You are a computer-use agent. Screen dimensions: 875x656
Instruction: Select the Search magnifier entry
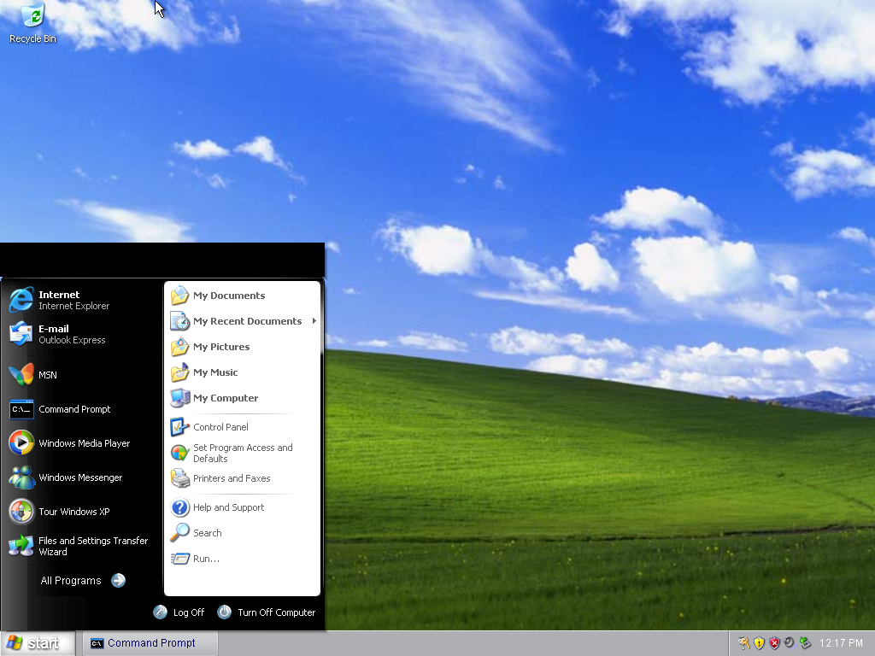click(x=244, y=533)
